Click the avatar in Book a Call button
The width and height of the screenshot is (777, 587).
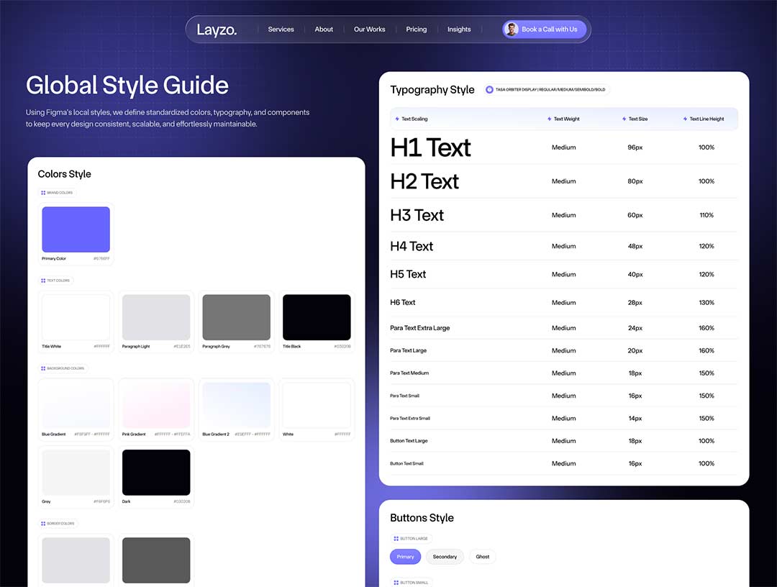click(x=512, y=29)
